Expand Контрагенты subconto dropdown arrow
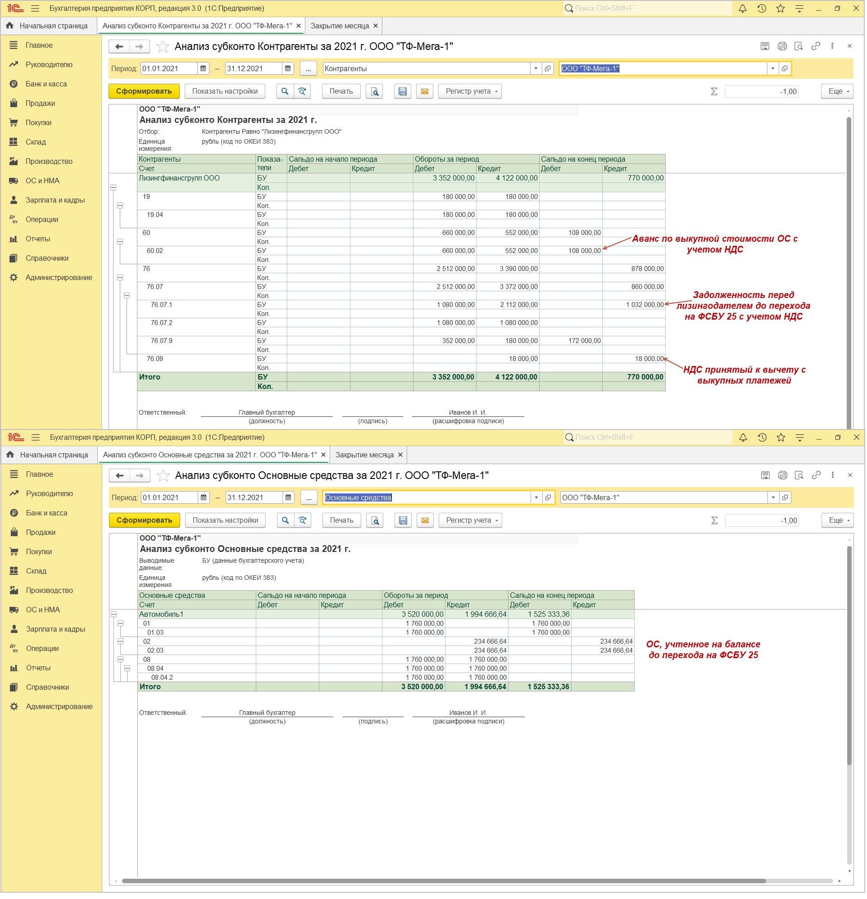 [536, 69]
